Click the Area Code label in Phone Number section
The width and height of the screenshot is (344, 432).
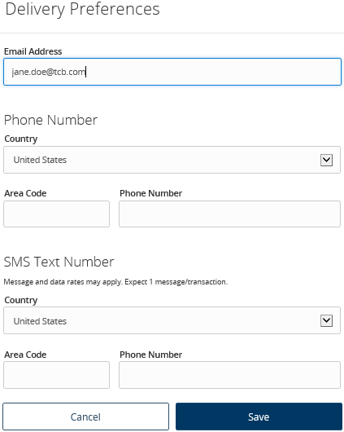coord(25,193)
